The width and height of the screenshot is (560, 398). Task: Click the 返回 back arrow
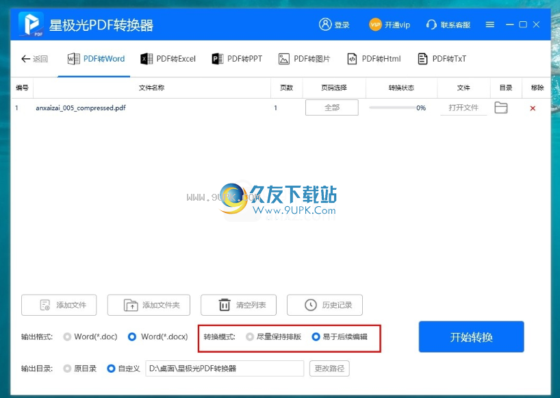(x=25, y=59)
